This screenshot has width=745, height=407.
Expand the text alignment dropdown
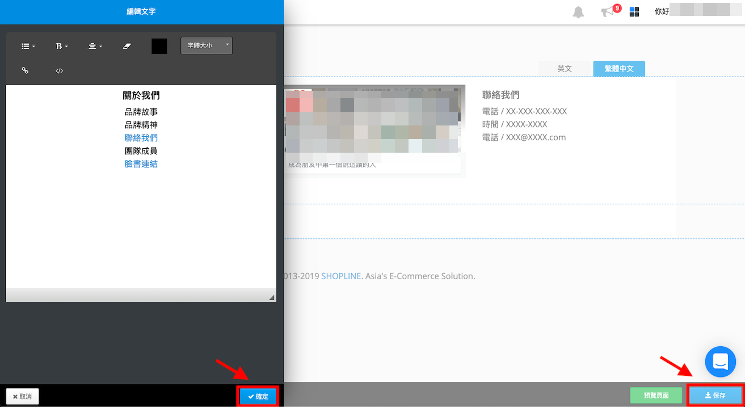(95, 47)
